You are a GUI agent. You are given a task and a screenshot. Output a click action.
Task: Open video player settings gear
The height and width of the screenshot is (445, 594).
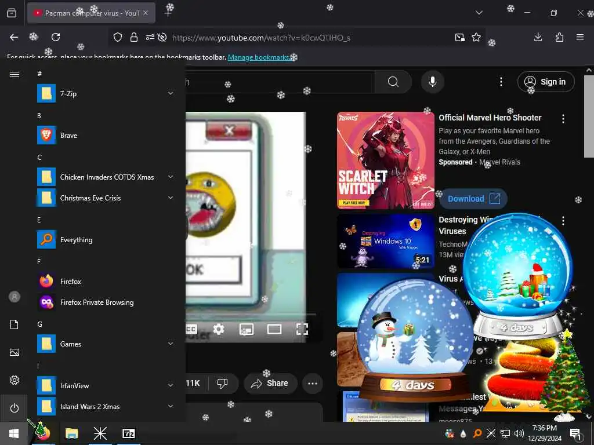[x=219, y=329]
